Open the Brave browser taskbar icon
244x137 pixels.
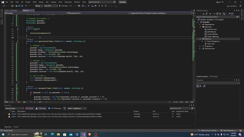point(90,134)
